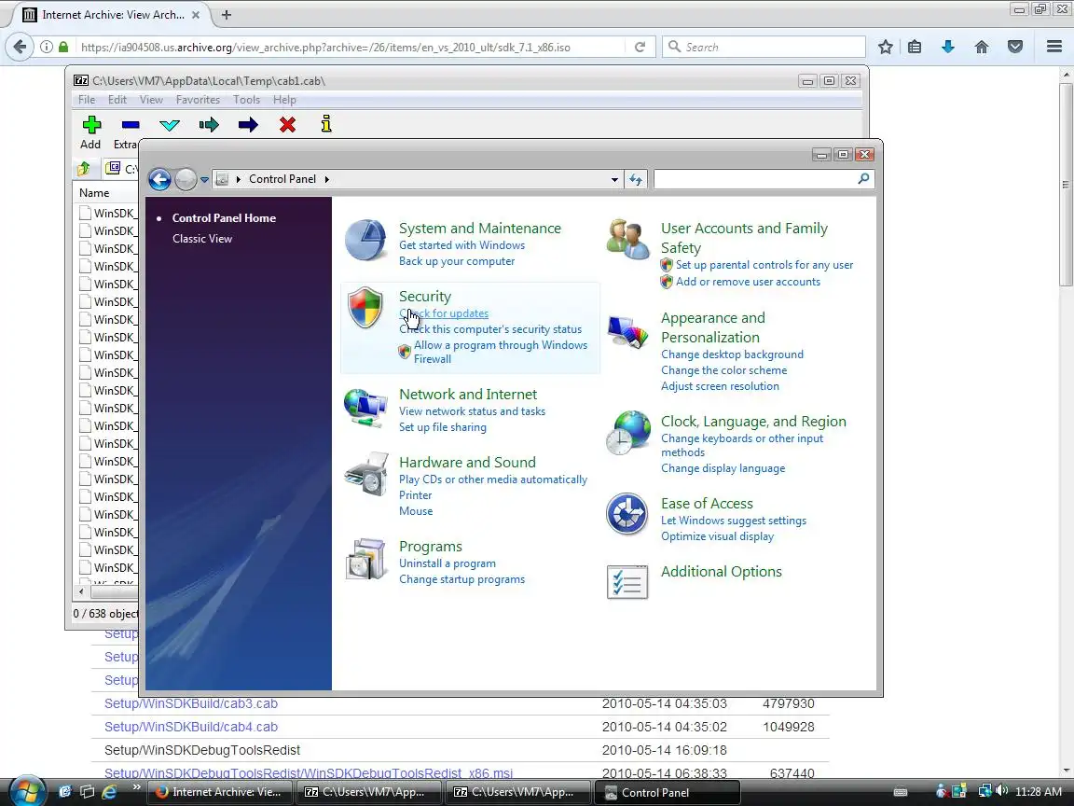The width and height of the screenshot is (1074, 806).
Task: Switch to Control Panel taskbar button
Action: pyautogui.click(x=668, y=792)
